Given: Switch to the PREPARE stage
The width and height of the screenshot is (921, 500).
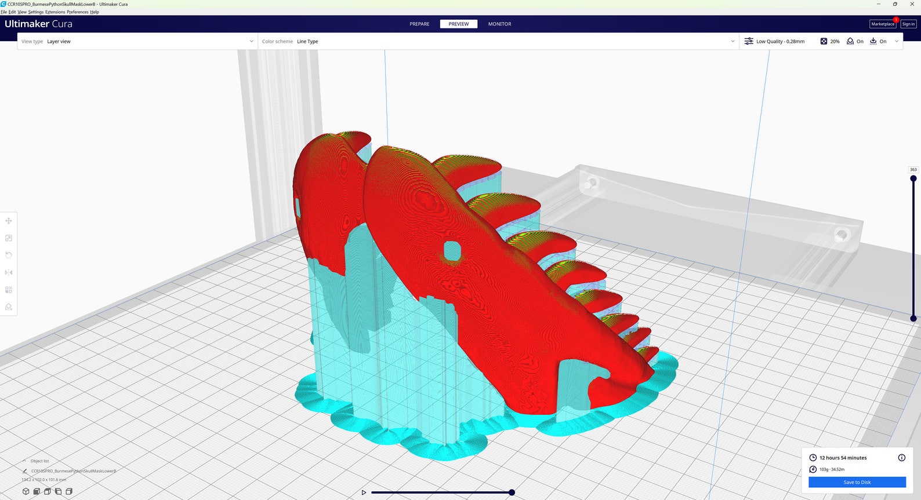Looking at the screenshot, I should tap(419, 24).
